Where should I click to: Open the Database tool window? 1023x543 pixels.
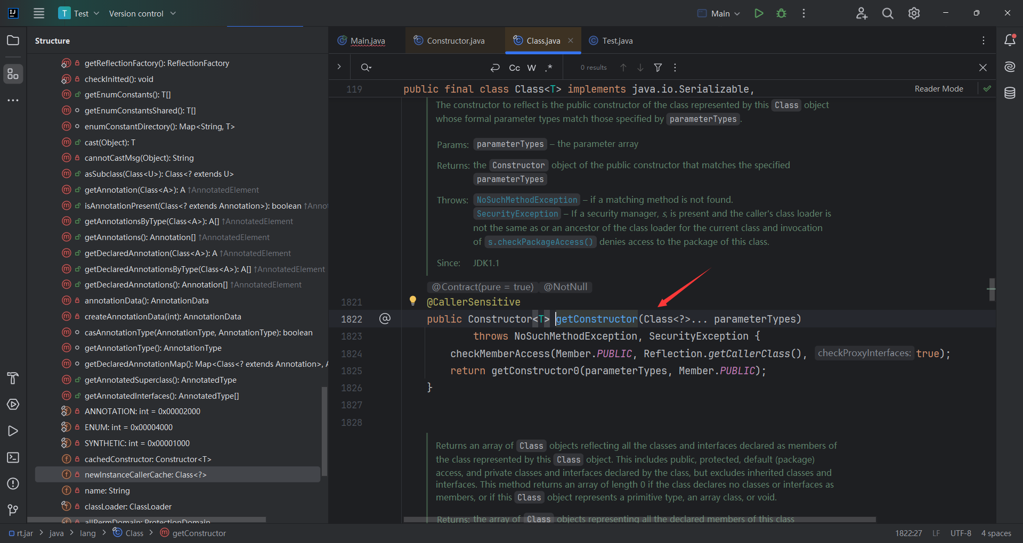1010,93
